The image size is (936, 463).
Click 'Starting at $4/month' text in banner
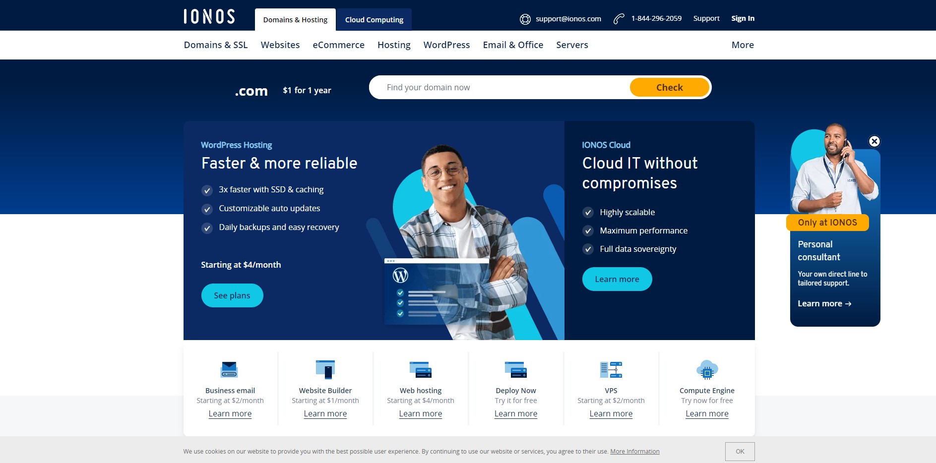(x=241, y=265)
